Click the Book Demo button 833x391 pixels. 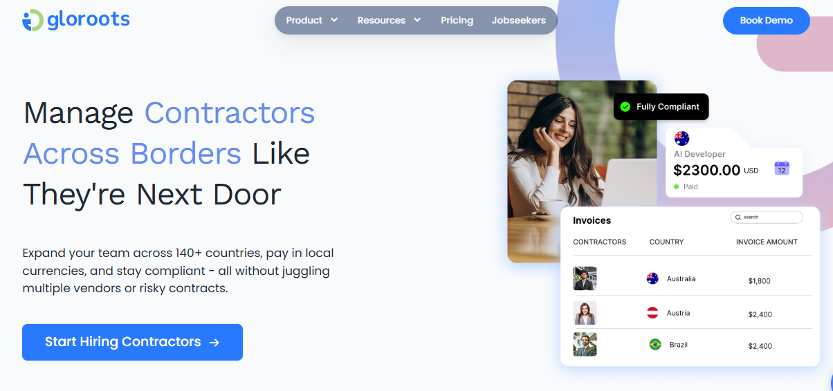coord(766,20)
